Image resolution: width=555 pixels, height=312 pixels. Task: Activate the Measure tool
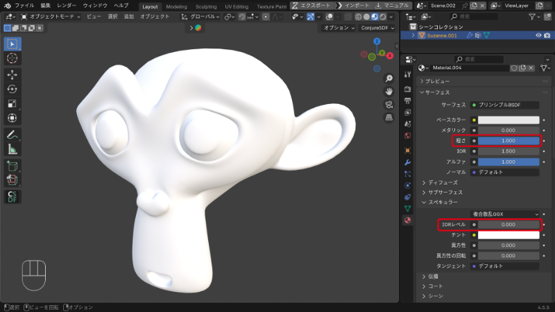click(12, 148)
